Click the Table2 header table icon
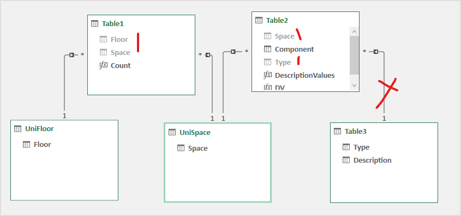461x216 pixels. pyautogui.click(x=259, y=20)
